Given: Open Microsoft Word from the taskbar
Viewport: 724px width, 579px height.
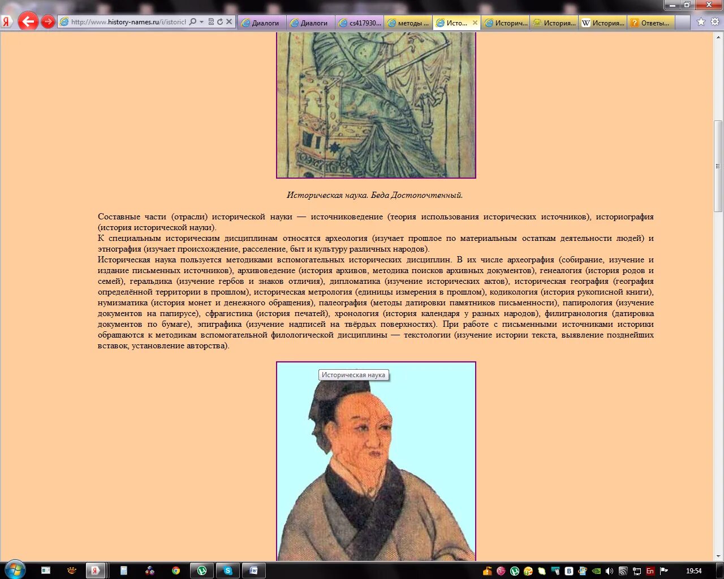Looking at the screenshot, I should tap(254, 571).
